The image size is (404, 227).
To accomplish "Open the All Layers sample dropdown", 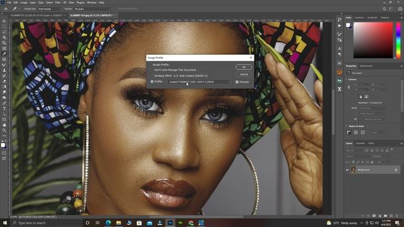I will click(93, 9).
